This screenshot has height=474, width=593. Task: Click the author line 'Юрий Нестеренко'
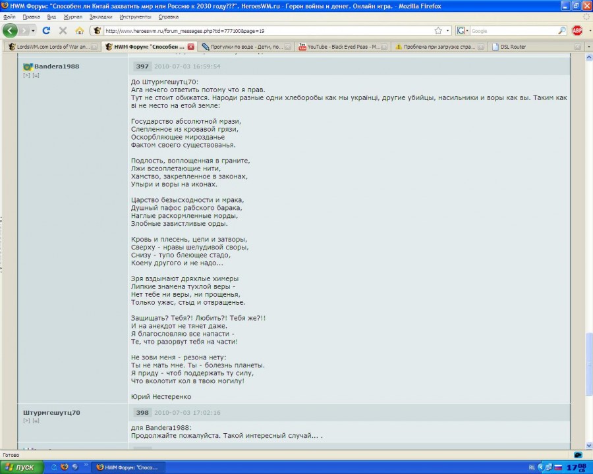click(161, 396)
